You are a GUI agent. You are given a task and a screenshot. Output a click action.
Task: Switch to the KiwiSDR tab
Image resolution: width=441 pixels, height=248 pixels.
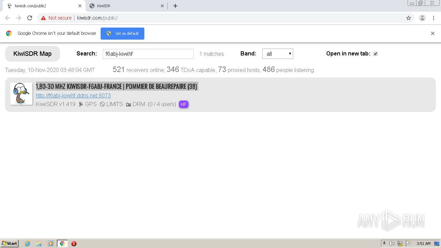click(126, 6)
